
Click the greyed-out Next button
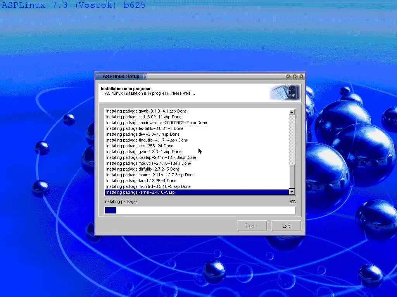[252, 226]
